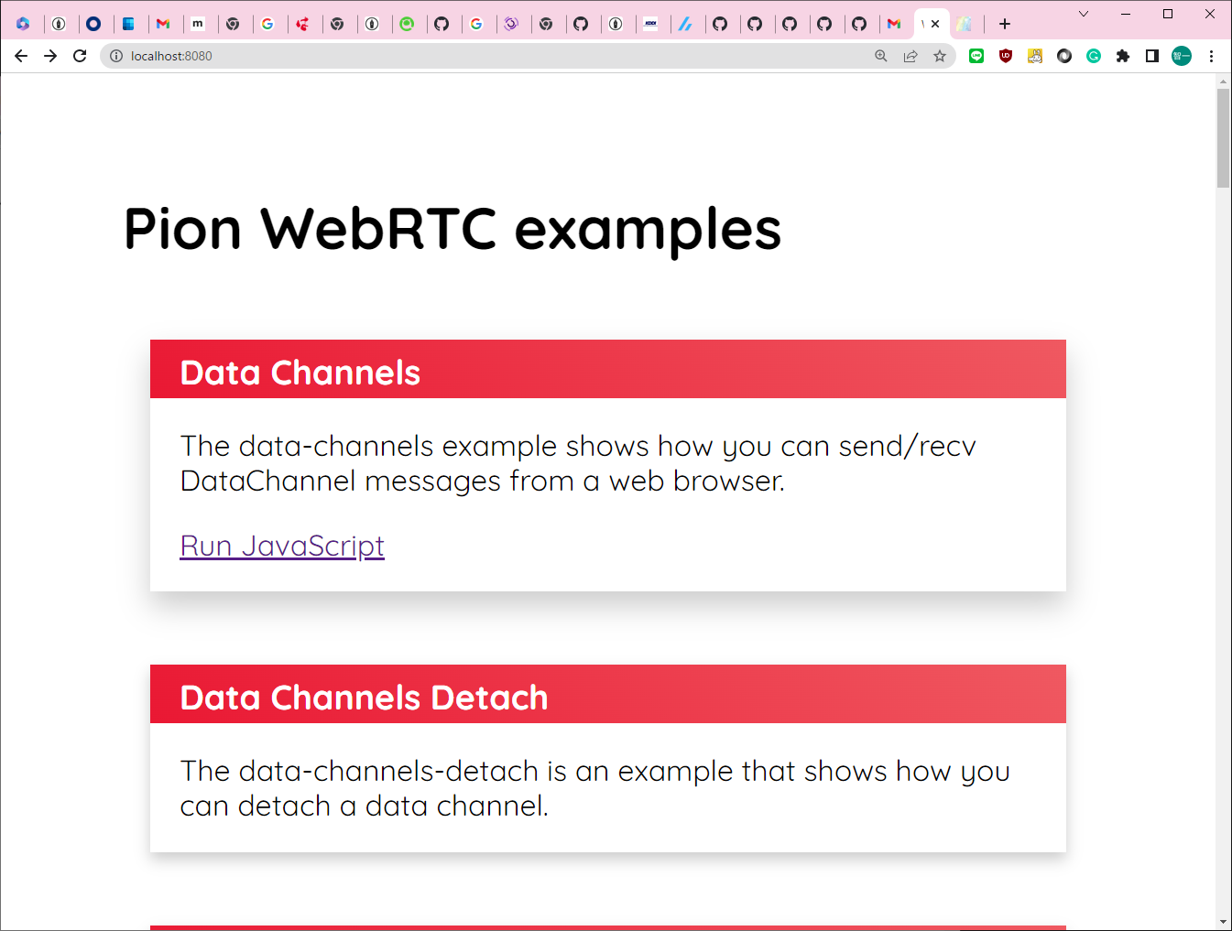
Task: Switch to the KDDI tab
Action: click(650, 24)
